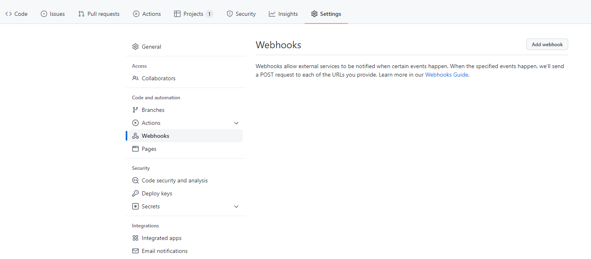Screen dimensions: 591x259
Task: Click the Pages browser icon
Action: (135, 149)
